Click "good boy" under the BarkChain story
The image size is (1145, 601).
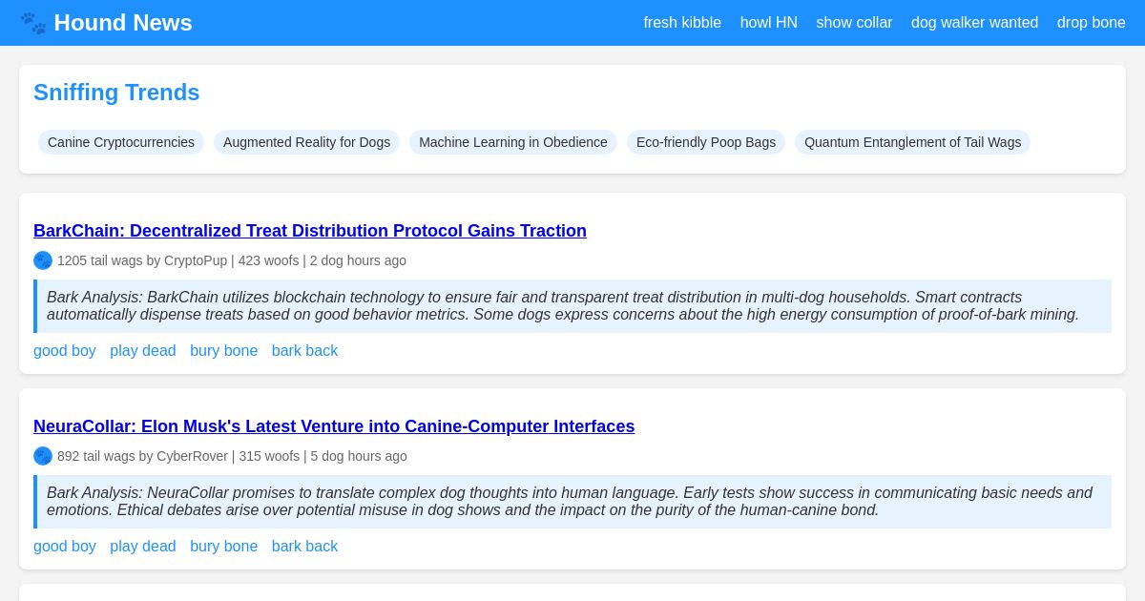pyautogui.click(x=65, y=350)
